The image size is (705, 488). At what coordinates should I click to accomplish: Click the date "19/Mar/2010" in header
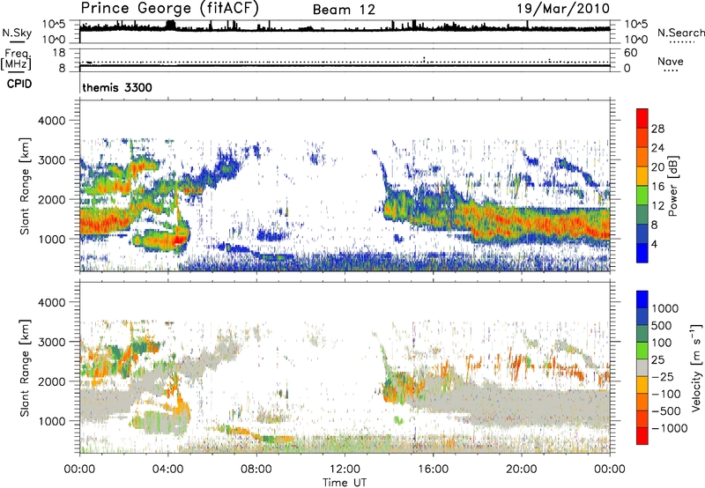tap(563, 8)
